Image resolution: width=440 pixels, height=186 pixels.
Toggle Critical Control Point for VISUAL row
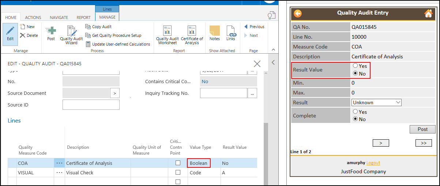click(178, 173)
